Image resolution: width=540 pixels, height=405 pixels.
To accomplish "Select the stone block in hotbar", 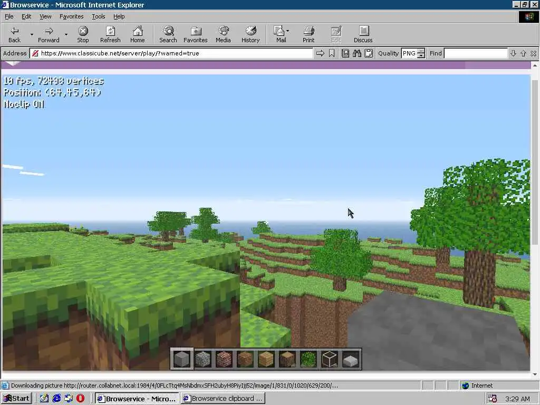I will point(182,359).
